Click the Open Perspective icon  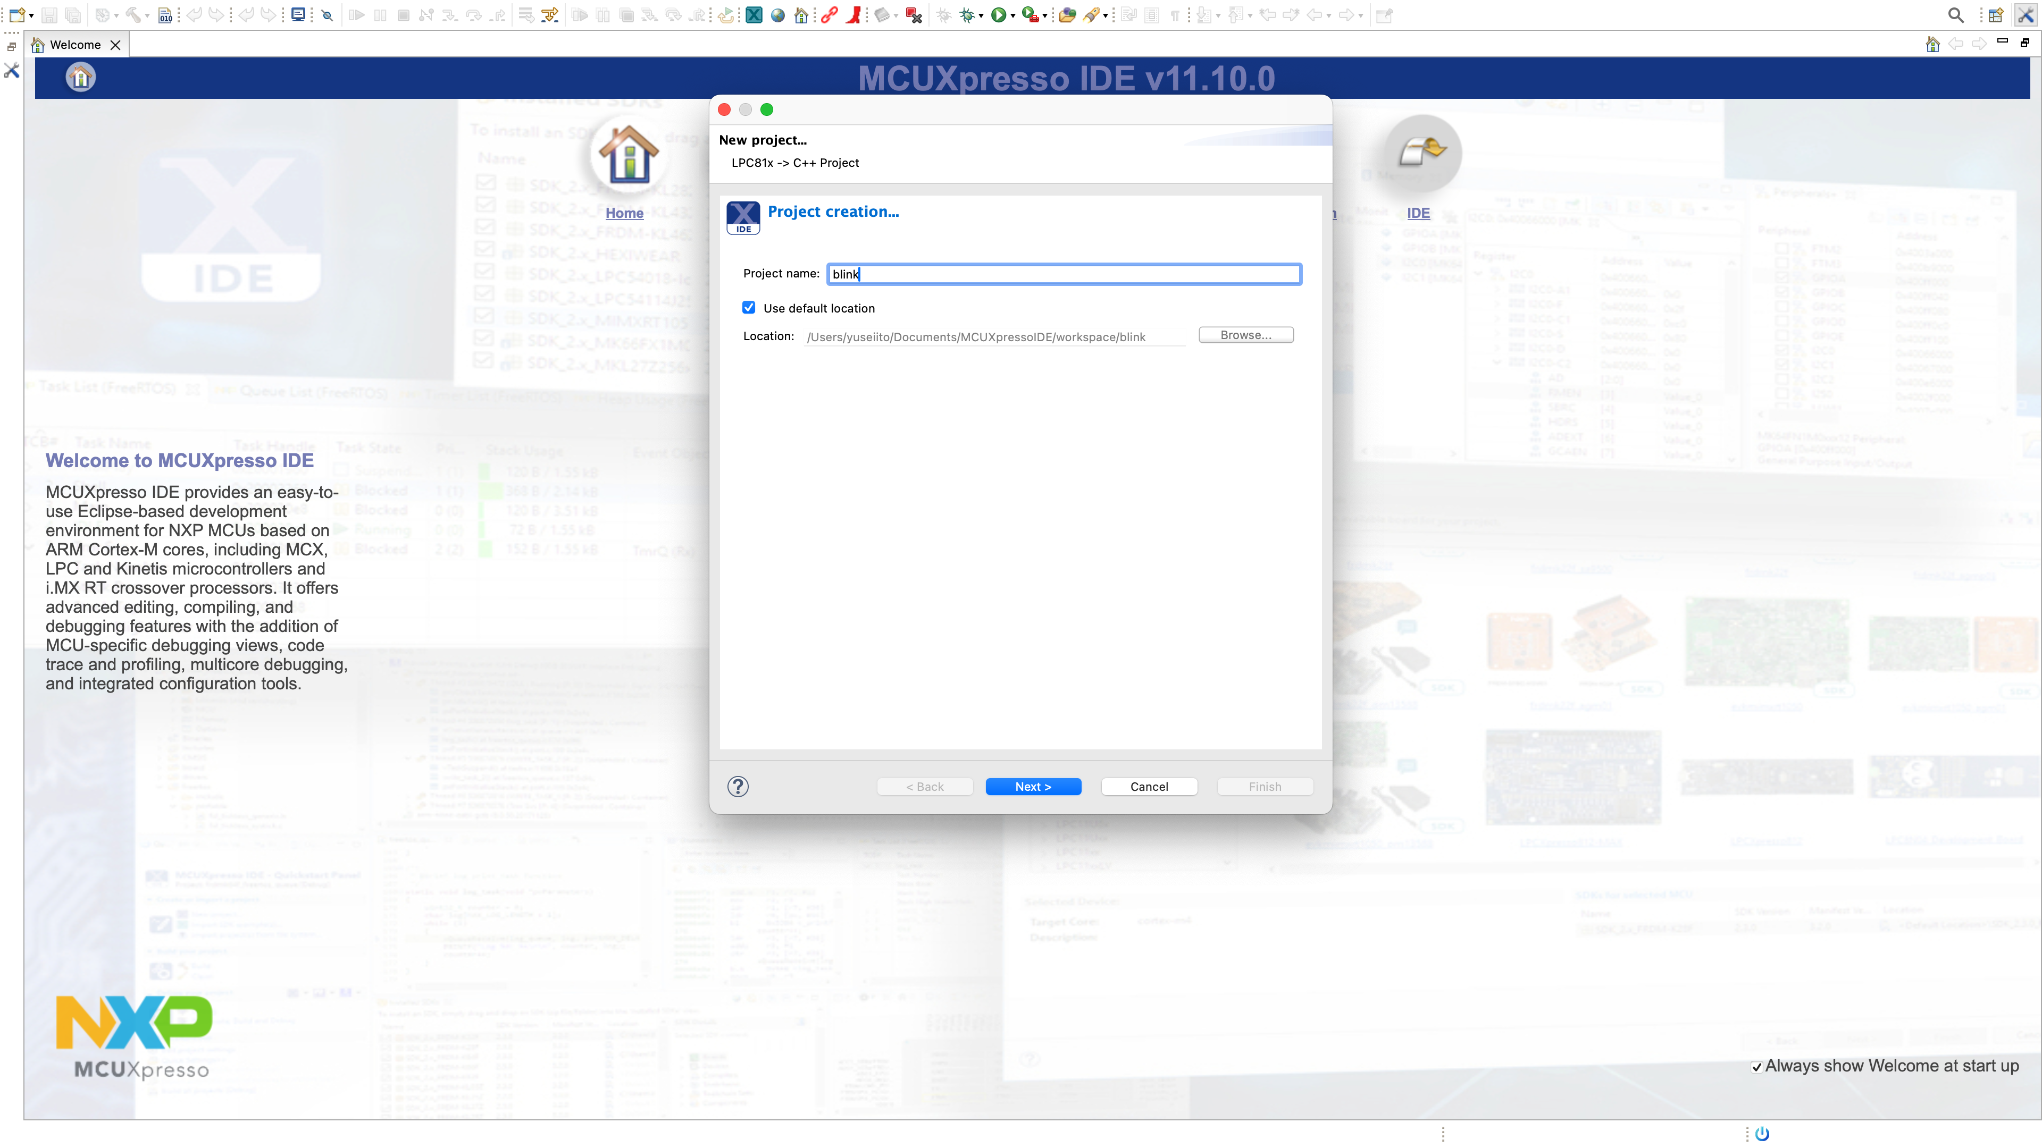coord(1995,15)
